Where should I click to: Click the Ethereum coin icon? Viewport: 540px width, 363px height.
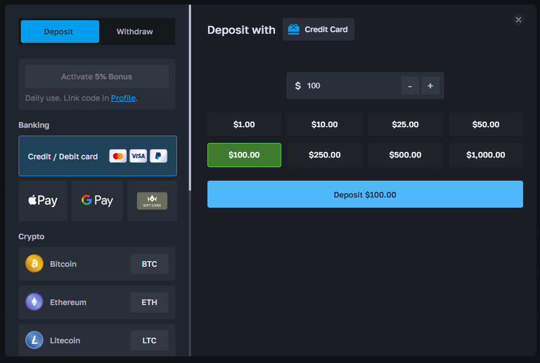(34, 302)
